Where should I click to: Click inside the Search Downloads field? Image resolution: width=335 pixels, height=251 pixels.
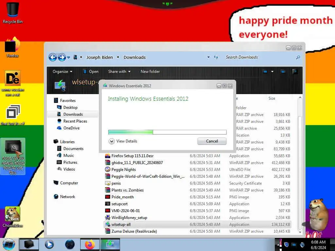click(x=259, y=57)
